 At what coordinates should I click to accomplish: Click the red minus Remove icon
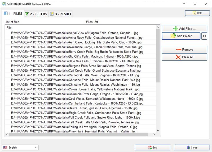179,50
